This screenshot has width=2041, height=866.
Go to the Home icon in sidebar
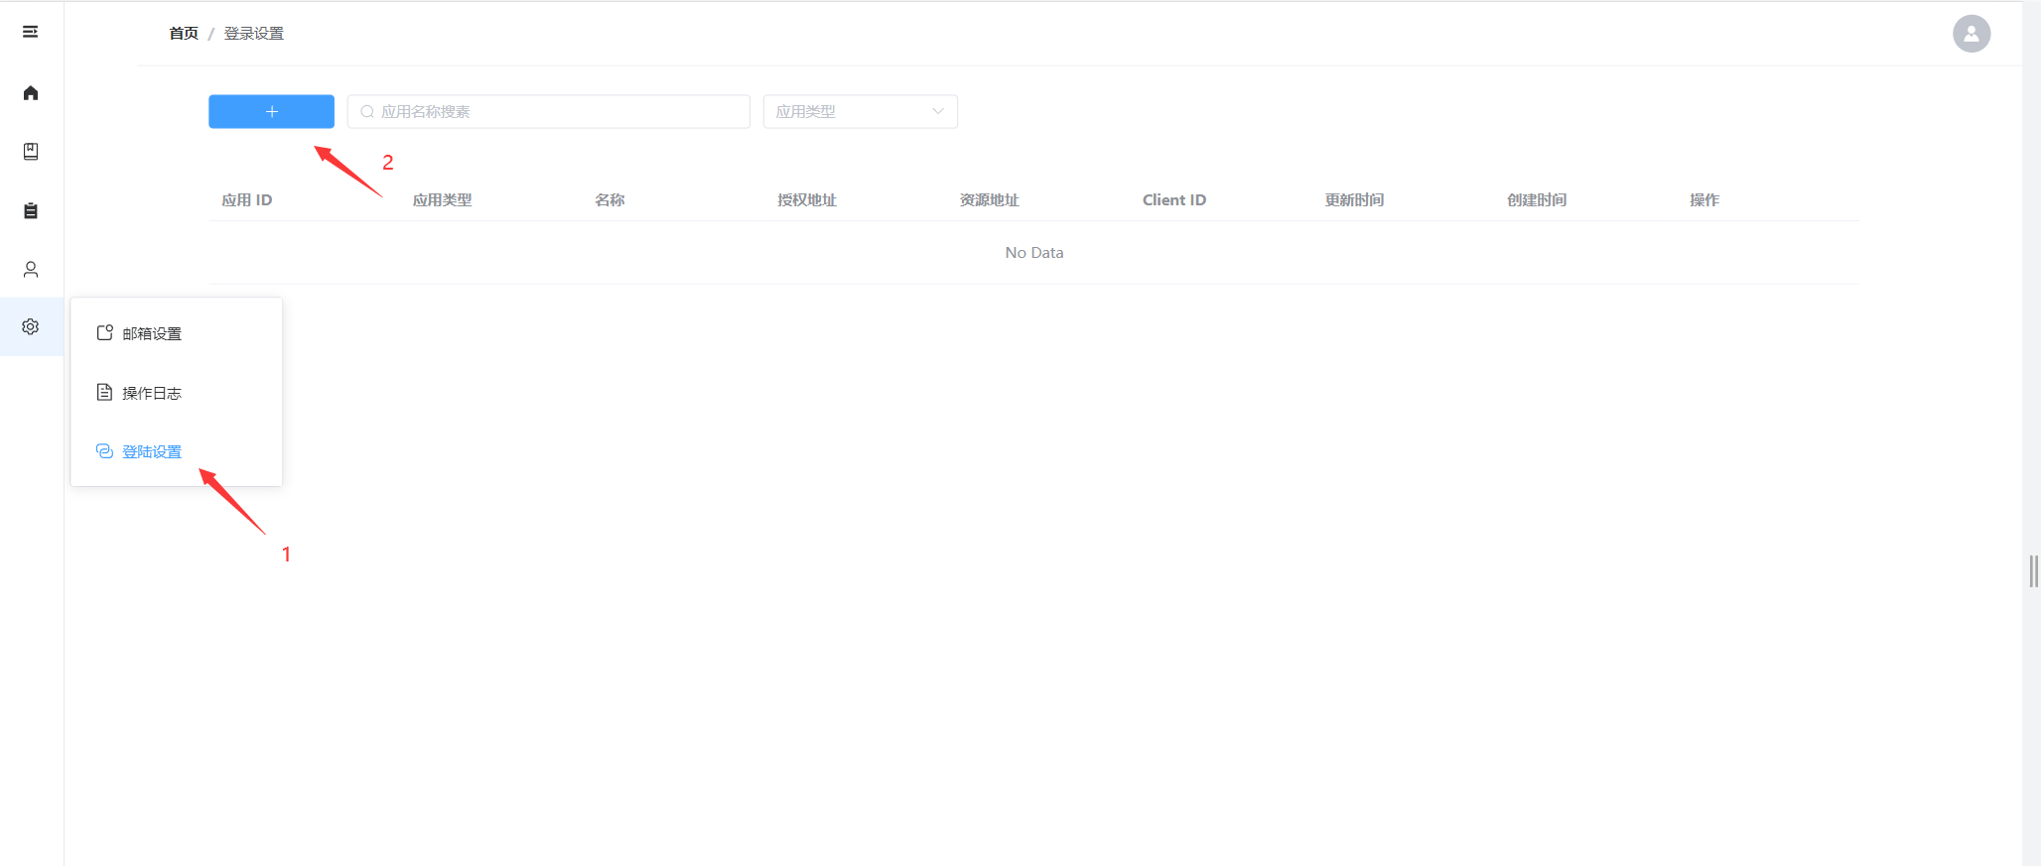31,93
